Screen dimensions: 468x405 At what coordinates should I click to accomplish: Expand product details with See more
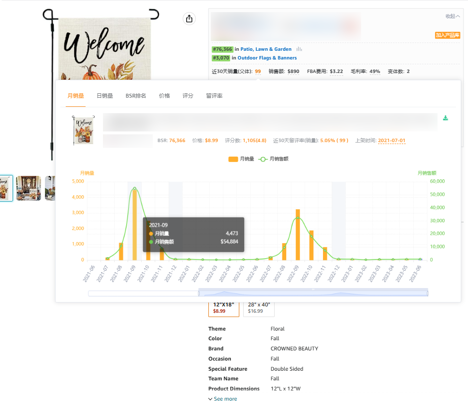click(223, 399)
